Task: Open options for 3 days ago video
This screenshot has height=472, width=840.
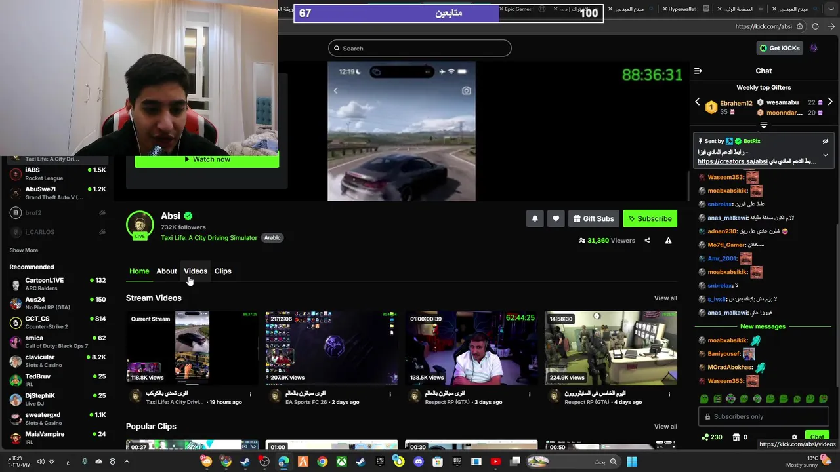Action: click(530, 394)
